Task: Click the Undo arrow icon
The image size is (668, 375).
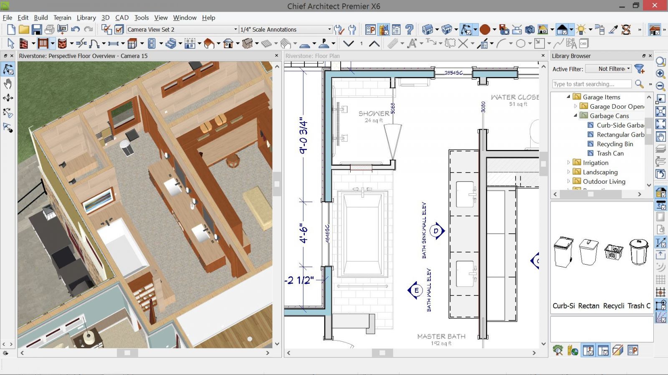Action: pyautogui.click(x=75, y=30)
